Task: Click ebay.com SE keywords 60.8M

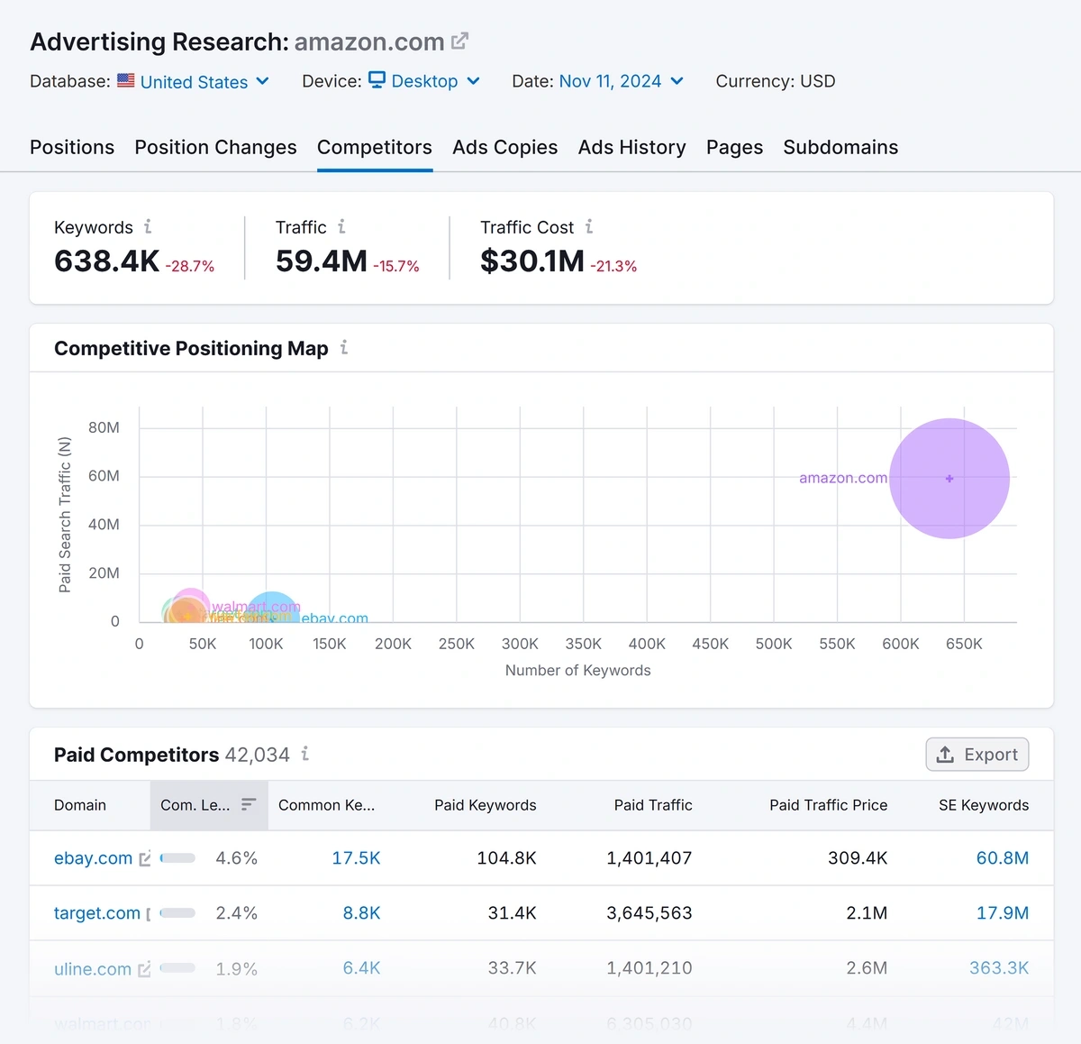Action: pyautogui.click(x=1003, y=858)
